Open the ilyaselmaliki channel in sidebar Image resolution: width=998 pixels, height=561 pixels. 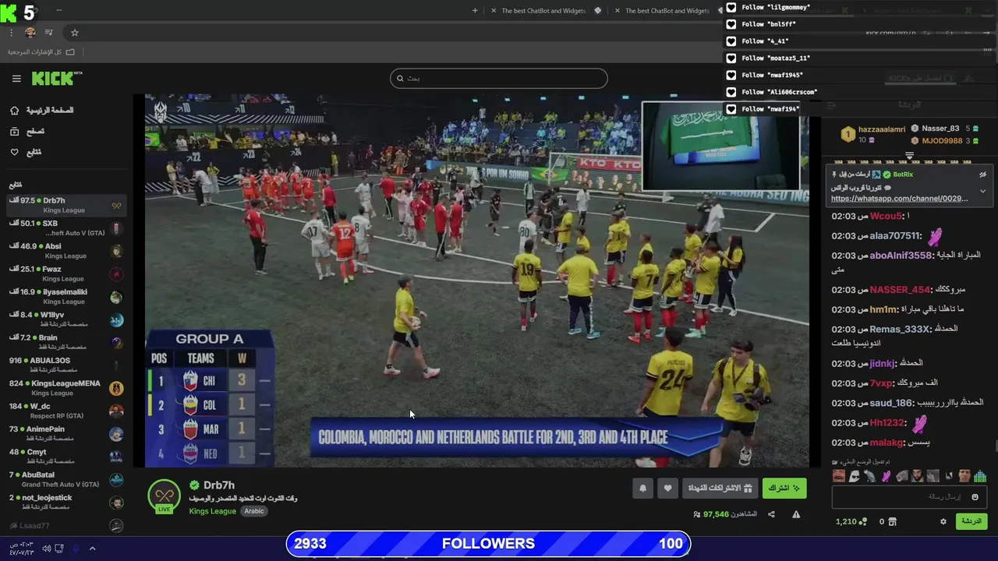click(66, 297)
